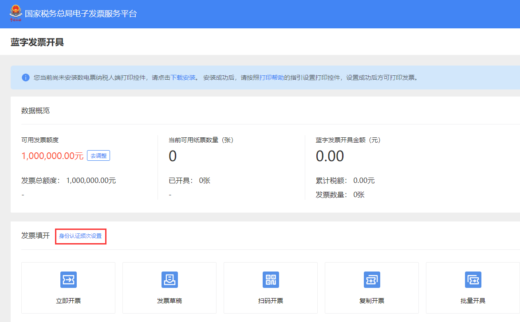Click the 发票草稿 text label on card
The height and width of the screenshot is (322, 520).
[169, 301]
